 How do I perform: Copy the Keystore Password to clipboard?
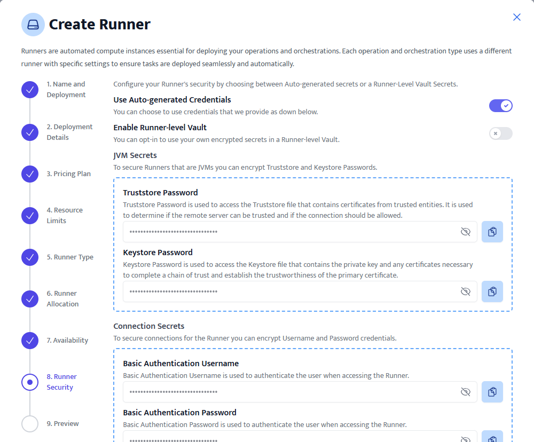492,291
